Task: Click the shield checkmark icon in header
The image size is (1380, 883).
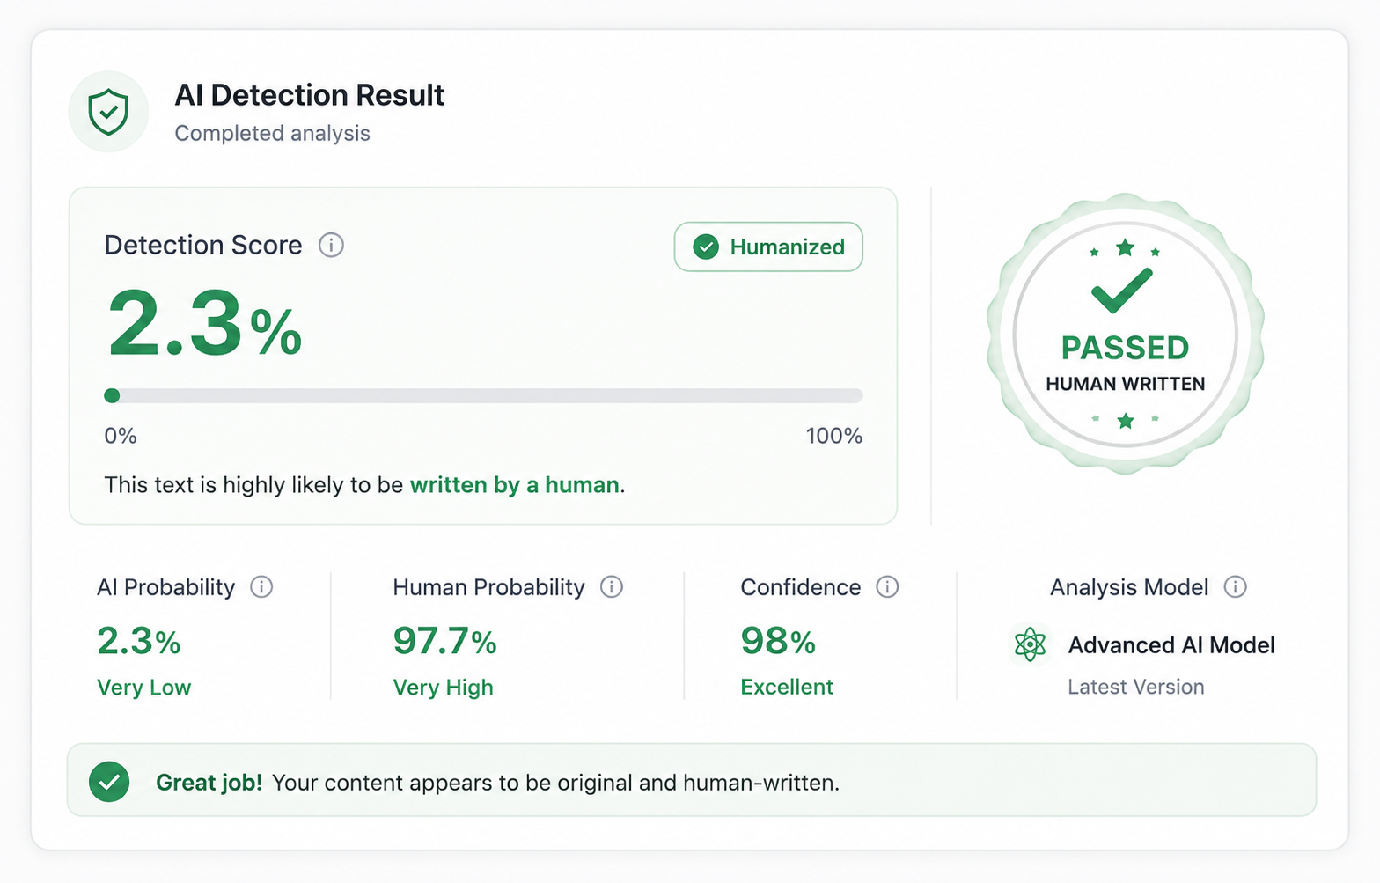Action: (108, 112)
